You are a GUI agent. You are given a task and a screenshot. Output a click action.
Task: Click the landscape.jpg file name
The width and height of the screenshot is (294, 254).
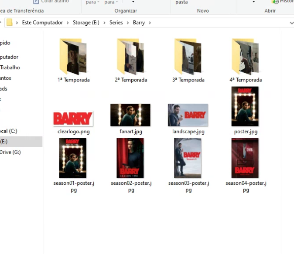tap(188, 132)
